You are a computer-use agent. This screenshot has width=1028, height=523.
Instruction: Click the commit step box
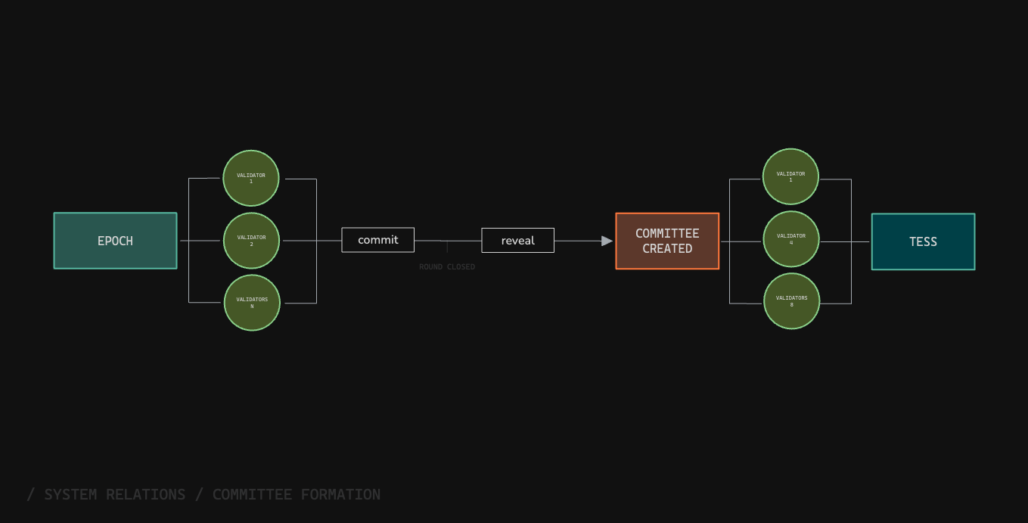pos(378,240)
